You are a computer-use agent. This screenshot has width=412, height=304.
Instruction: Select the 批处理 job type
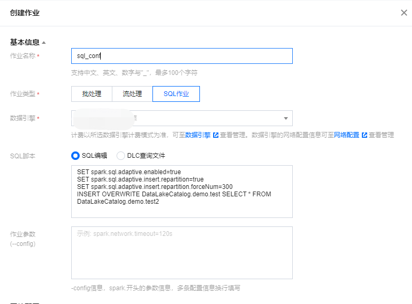point(92,94)
